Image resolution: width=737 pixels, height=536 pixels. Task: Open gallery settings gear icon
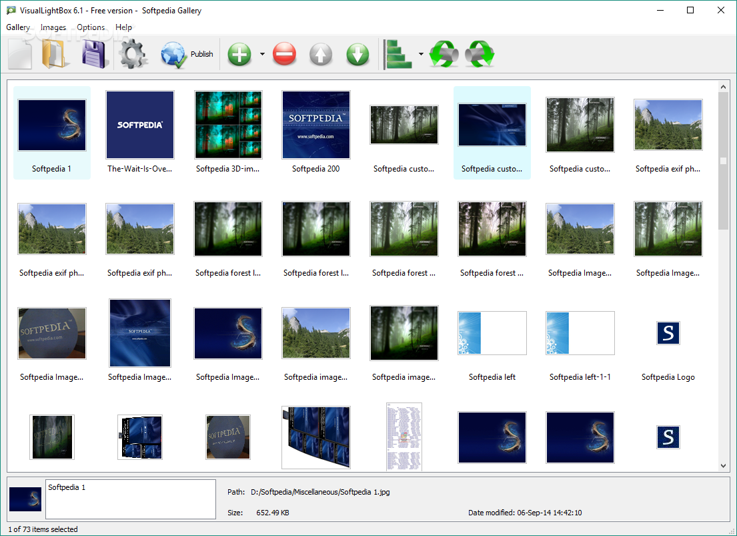(x=133, y=55)
